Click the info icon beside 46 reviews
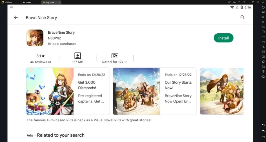This screenshot has height=142, width=266. click(x=50, y=62)
